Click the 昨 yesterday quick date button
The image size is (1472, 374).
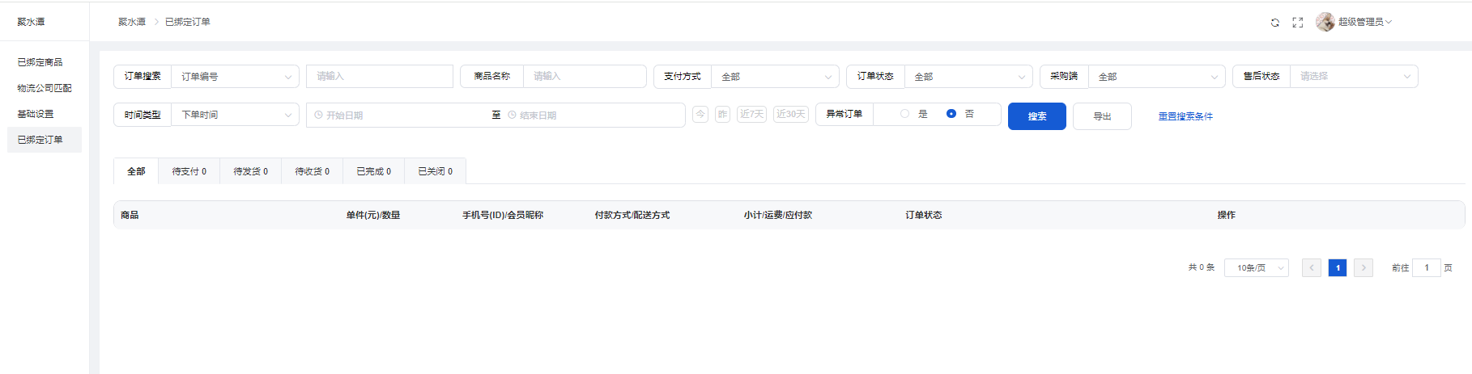(x=723, y=114)
